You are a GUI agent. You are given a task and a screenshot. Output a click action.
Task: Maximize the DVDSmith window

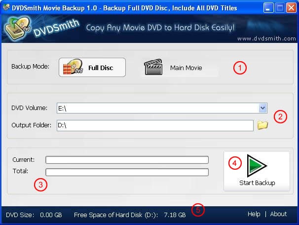click(x=280, y=8)
